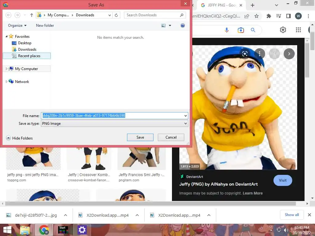315x236 pixels.
Task: Open the Save As dialog help icon
Action: 183,26
